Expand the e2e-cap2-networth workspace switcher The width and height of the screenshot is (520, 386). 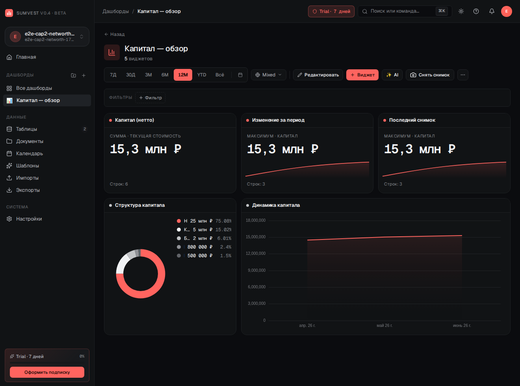[x=47, y=37]
